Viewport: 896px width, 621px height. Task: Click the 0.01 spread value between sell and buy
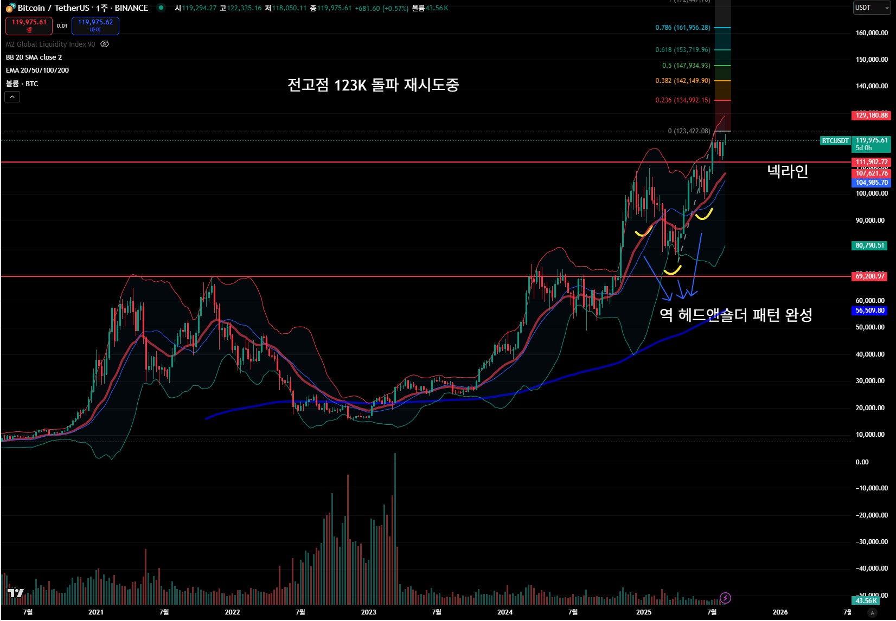[x=62, y=25]
